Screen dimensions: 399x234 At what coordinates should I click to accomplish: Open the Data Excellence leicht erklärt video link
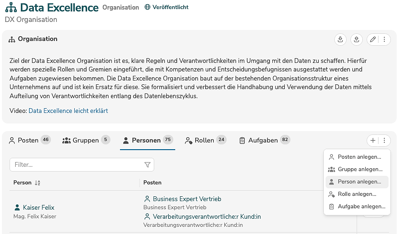[68, 111]
